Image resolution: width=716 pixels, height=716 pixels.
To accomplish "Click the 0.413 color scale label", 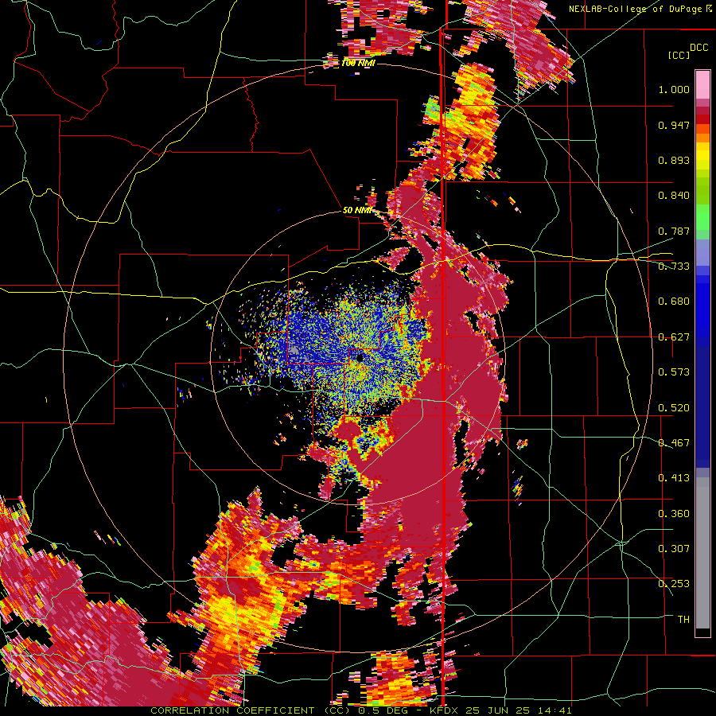I will tap(674, 478).
